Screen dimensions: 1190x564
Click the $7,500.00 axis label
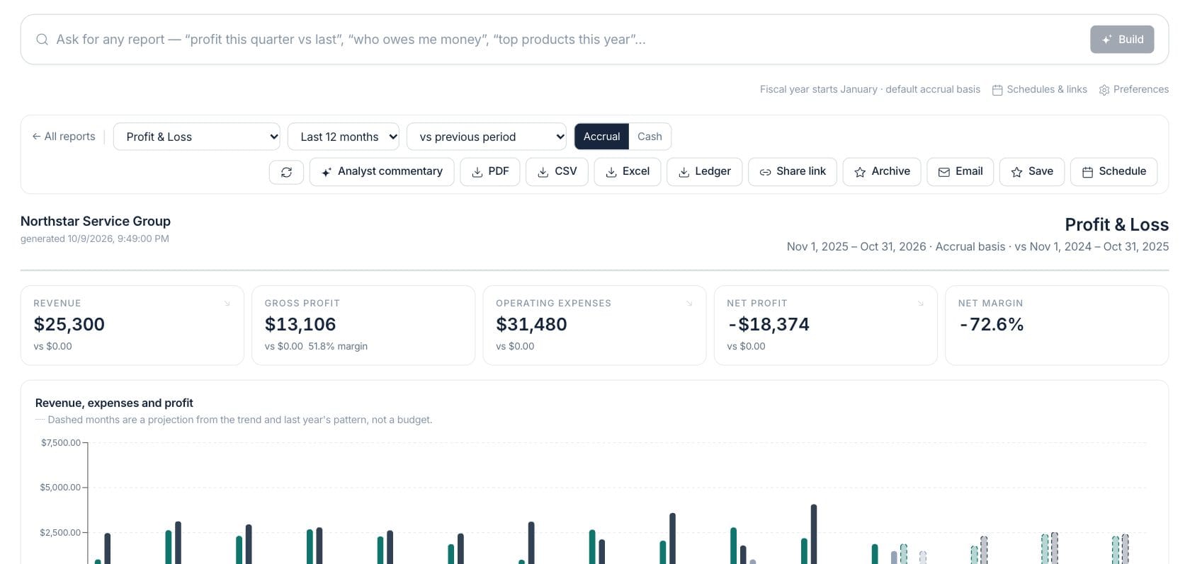coord(61,443)
